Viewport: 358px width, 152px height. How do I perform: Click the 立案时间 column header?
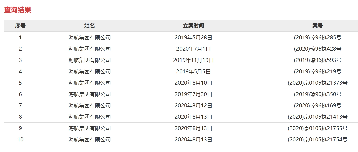[193, 26]
